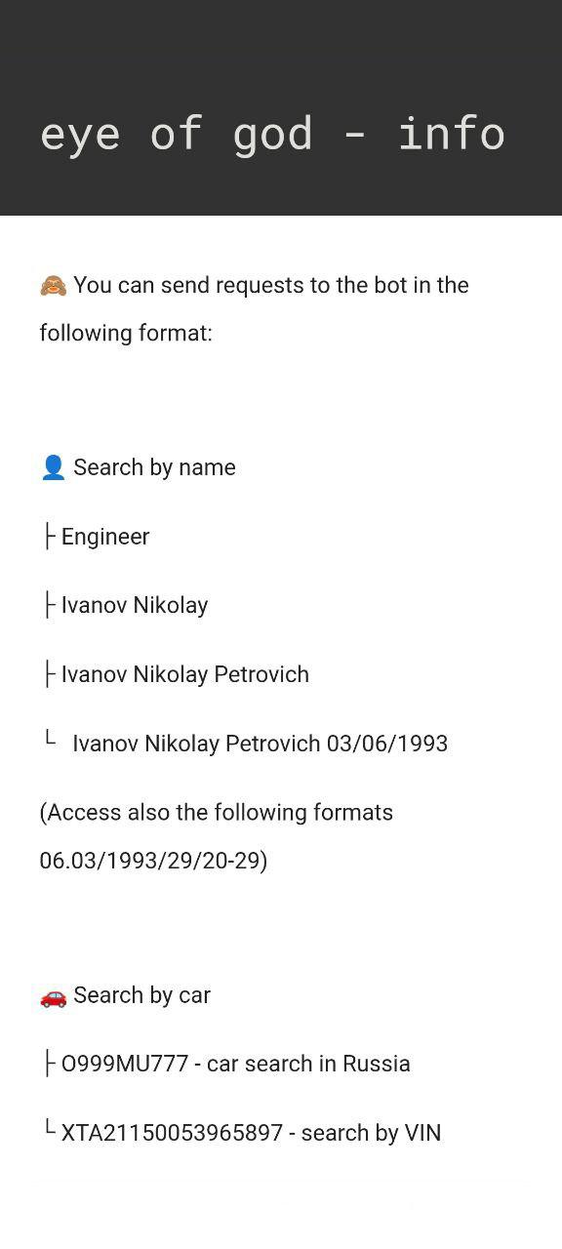Screen dimensions: 562x1249
Task: Click the 'Engineer' example entry
Action: point(105,537)
